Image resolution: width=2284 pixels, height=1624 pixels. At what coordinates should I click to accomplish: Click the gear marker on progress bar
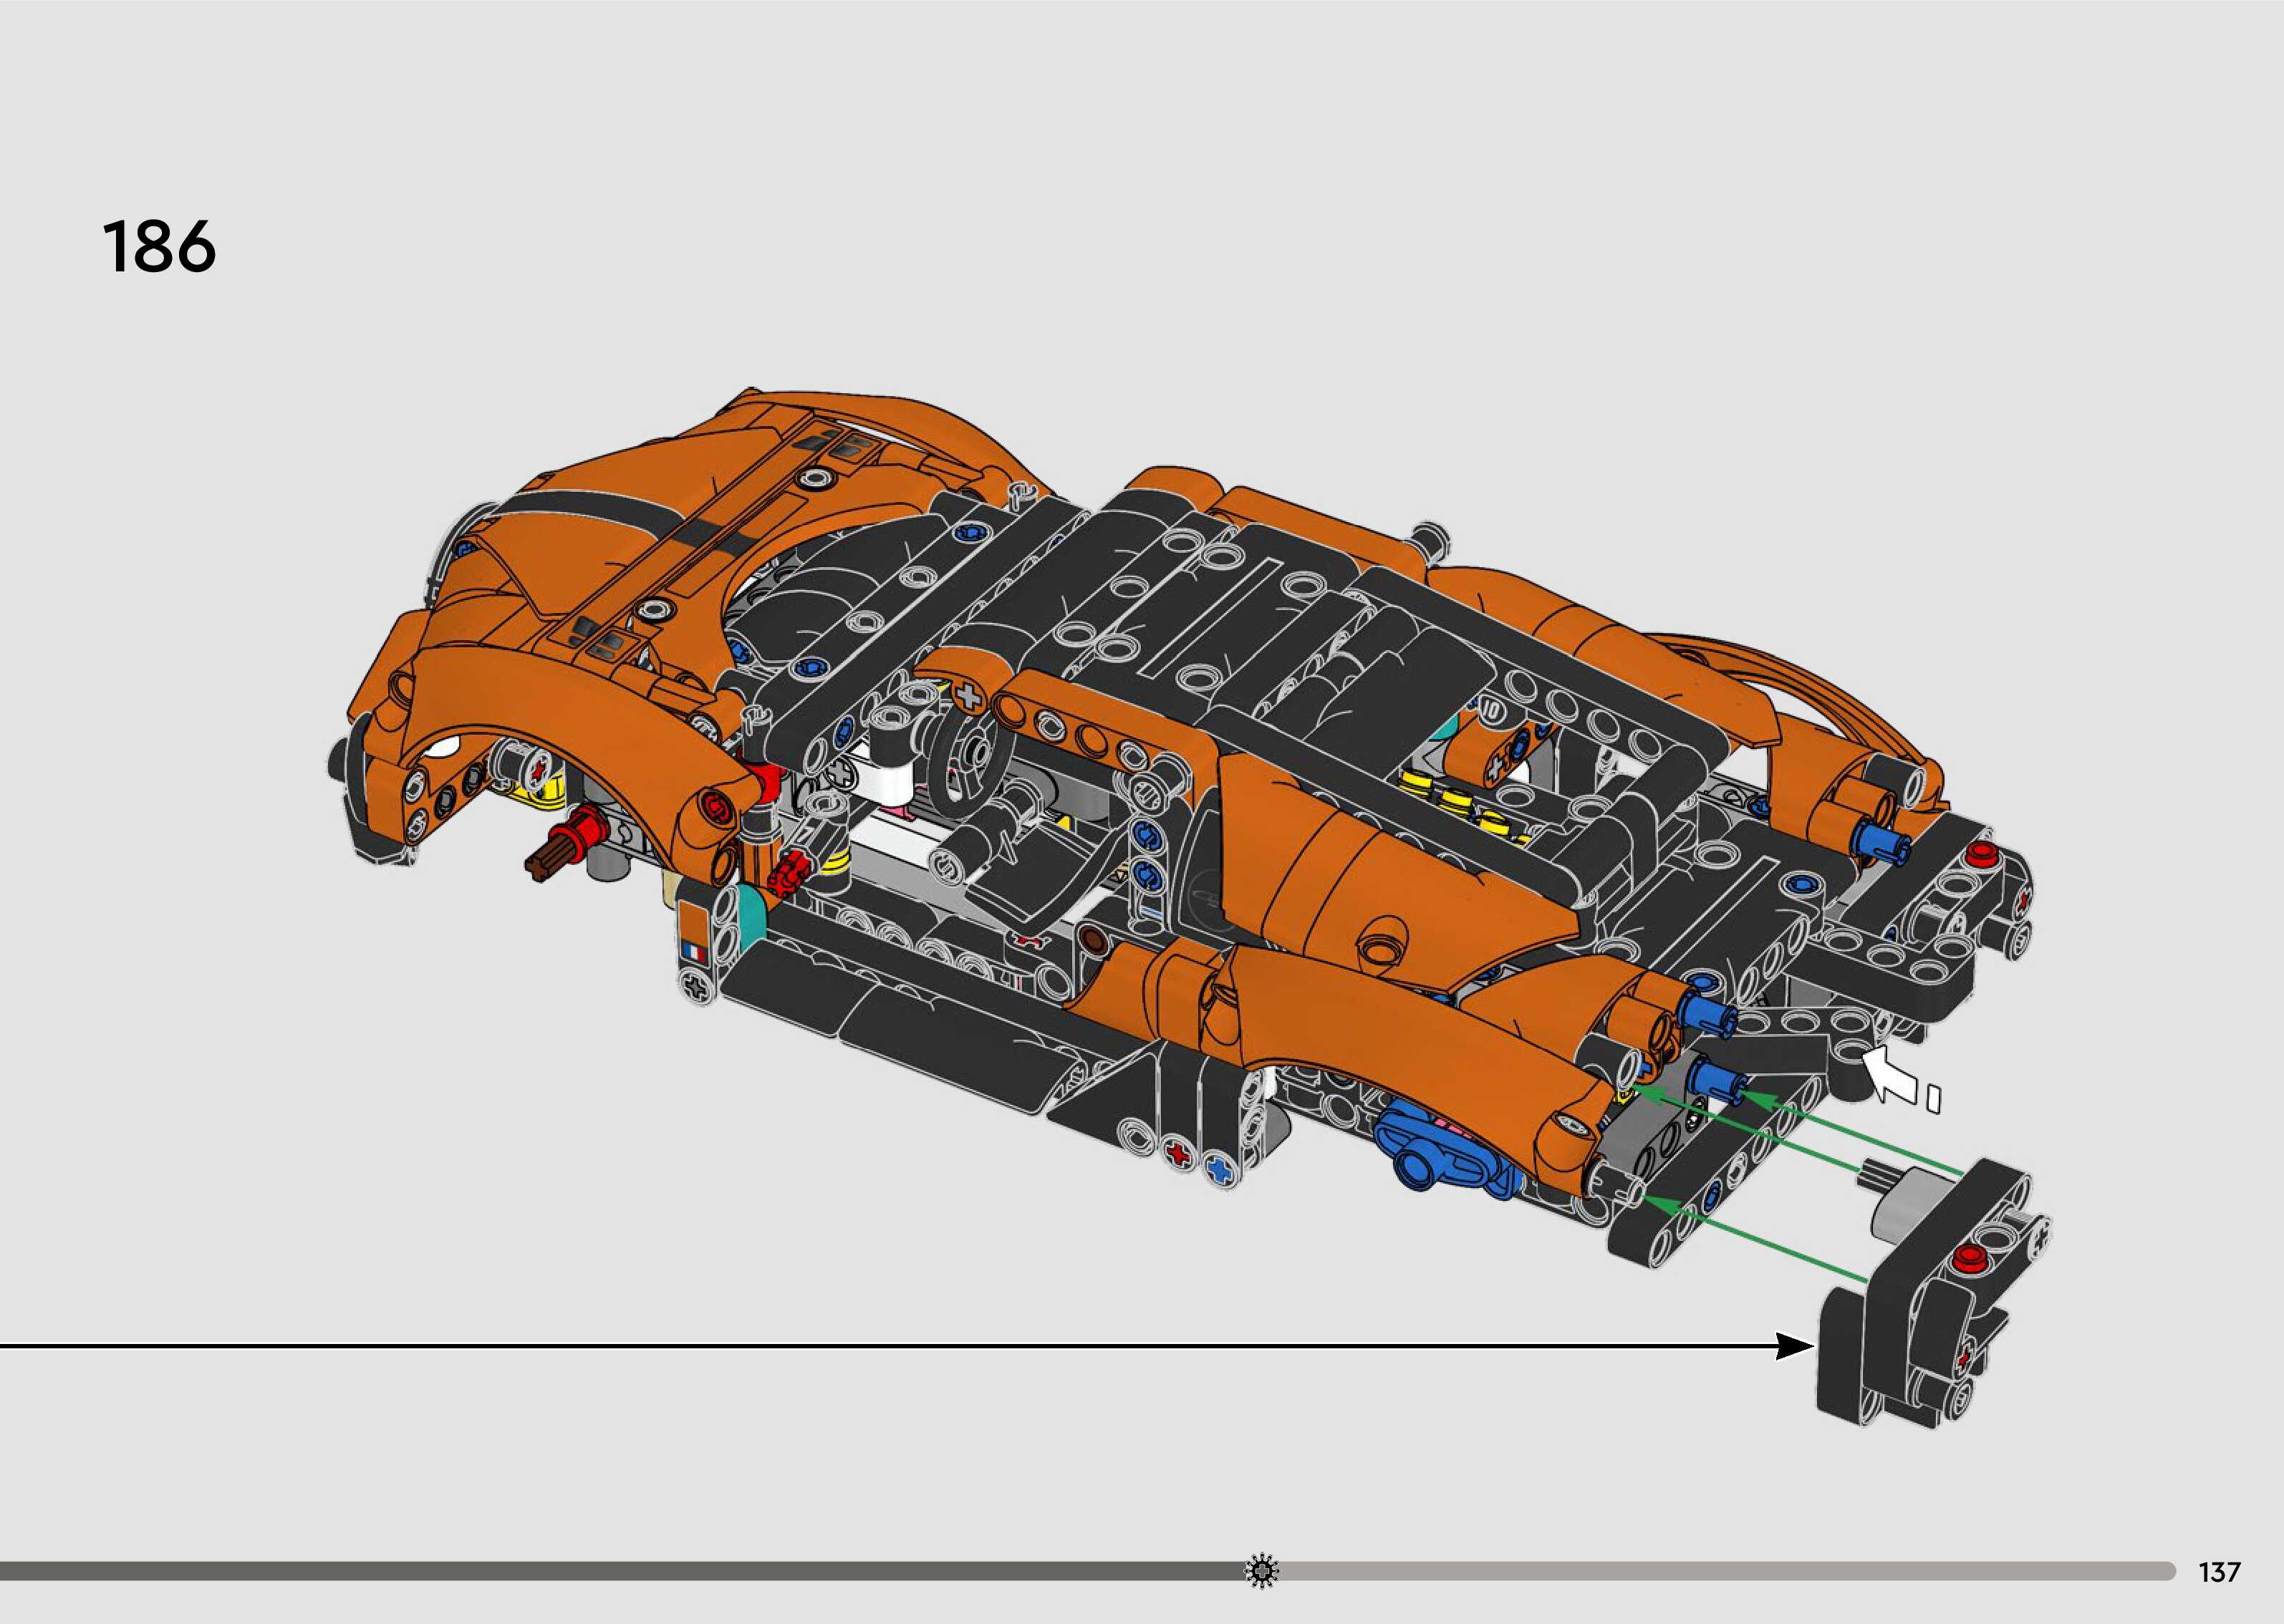click(x=1262, y=1570)
